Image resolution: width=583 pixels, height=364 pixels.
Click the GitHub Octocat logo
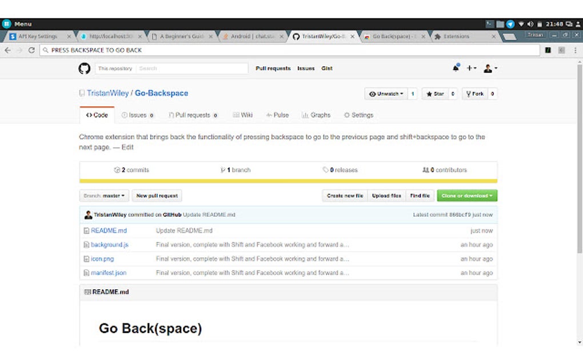click(x=85, y=68)
